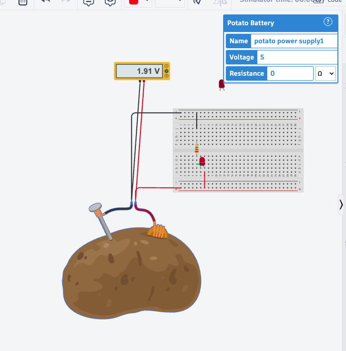
Task: Toggle notes visibility in the toolbar
Action: [x=110, y=2]
